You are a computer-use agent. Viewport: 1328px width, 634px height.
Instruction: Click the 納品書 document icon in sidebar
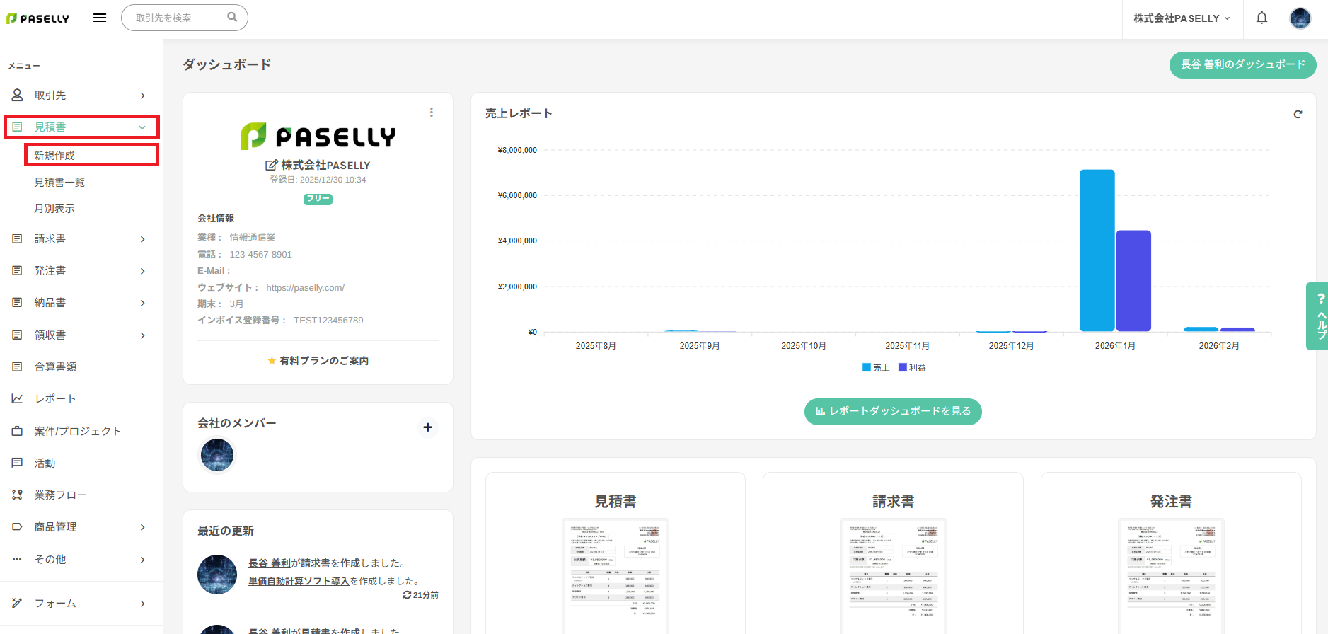point(17,302)
